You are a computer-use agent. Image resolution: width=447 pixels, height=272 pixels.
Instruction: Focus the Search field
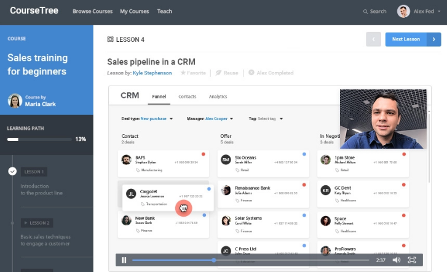[378, 12]
